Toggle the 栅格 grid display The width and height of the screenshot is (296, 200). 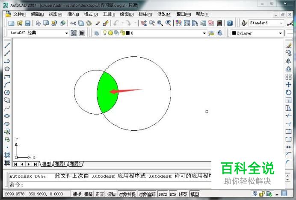coord(89,194)
